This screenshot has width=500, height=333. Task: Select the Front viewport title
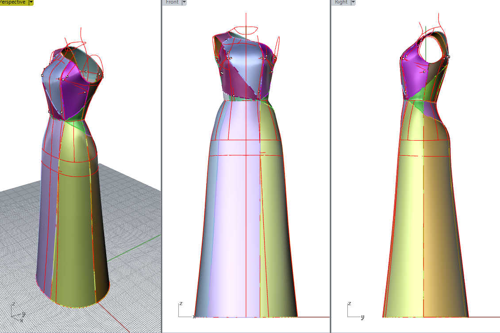click(x=172, y=2)
